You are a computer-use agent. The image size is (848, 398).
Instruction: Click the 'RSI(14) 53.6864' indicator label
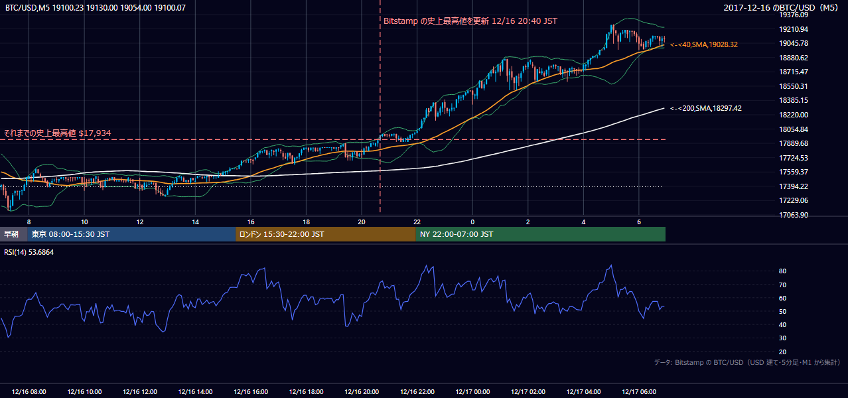[x=29, y=253]
